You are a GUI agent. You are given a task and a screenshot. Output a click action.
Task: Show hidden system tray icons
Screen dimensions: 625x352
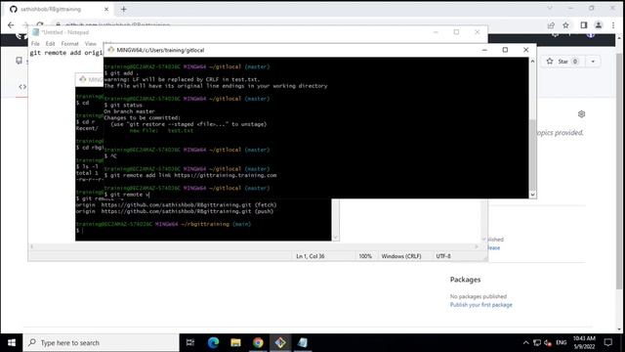pyautogui.click(x=525, y=343)
